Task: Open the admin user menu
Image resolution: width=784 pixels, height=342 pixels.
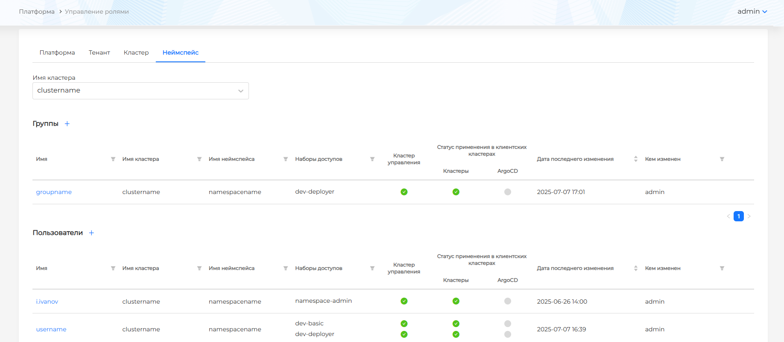Action: 752,12
